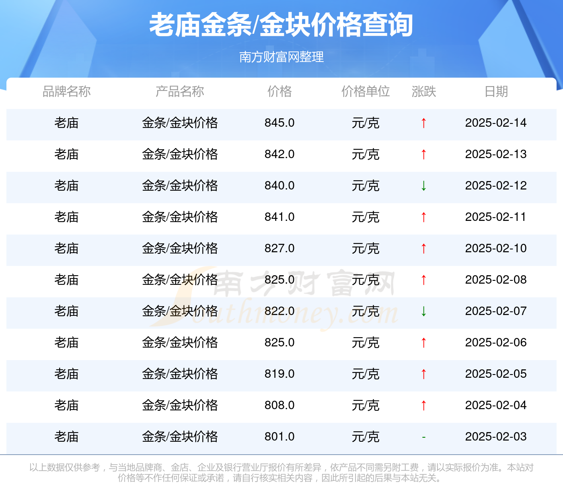Click the date 2025-02-05
The width and height of the screenshot is (563, 484).
click(x=496, y=374)
